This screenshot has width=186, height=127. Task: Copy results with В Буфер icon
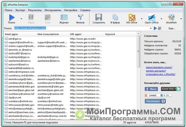(x=115, y=17)
